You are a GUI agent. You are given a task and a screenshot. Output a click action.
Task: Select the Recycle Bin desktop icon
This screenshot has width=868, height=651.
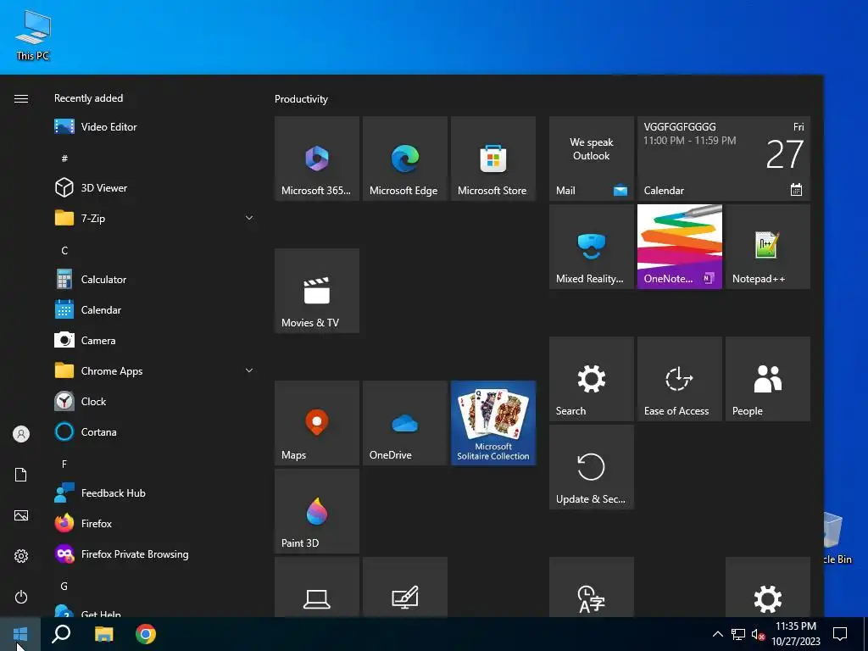pos(837,538)
